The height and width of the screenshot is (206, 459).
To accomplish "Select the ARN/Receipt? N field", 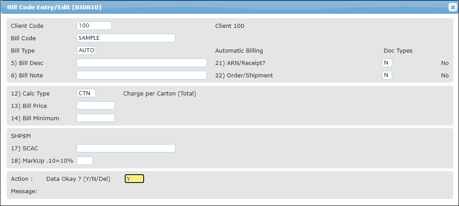I will [x=387, y=63].
